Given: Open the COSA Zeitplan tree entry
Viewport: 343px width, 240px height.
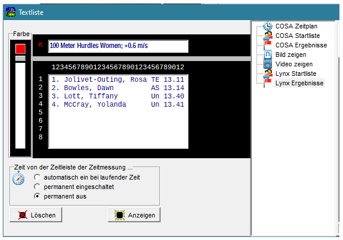Looking at the screenshot, I should 296,26.
